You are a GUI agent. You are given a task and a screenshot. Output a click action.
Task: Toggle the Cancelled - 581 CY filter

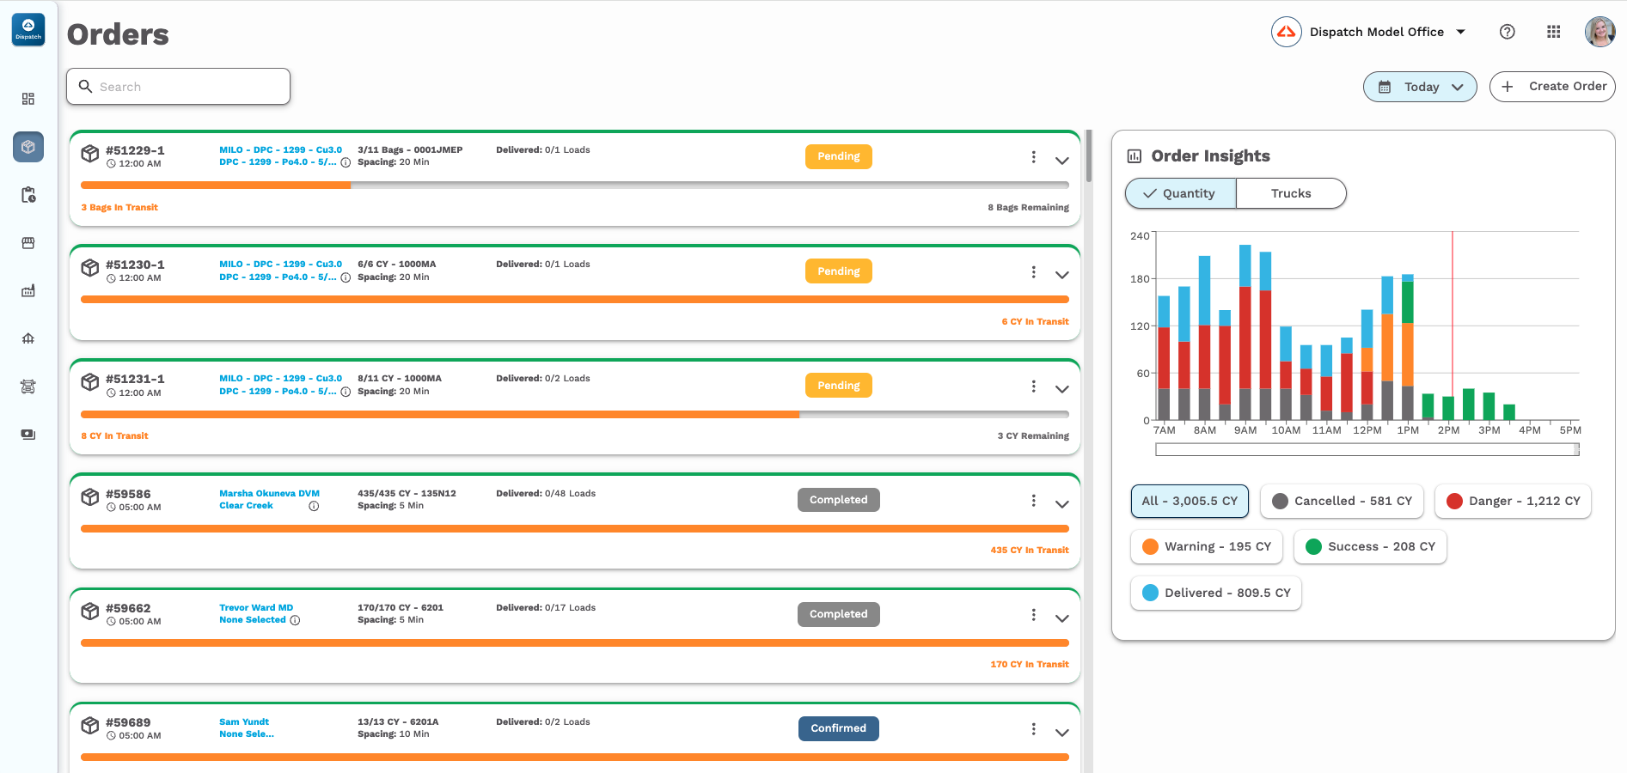1342,501
